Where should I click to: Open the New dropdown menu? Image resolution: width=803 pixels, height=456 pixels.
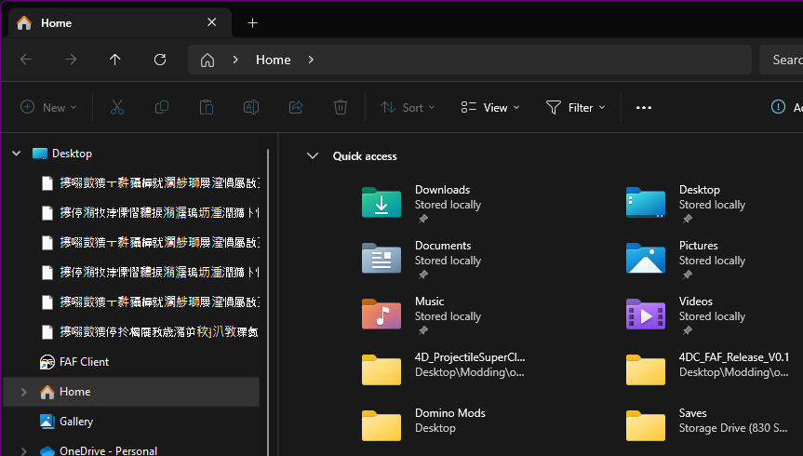tap(48, 107)
